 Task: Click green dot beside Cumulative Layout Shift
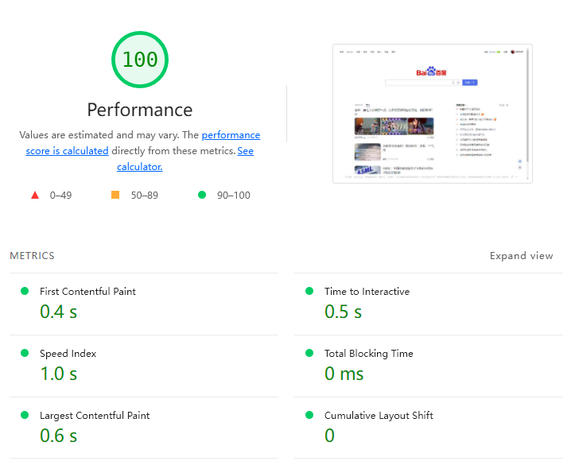click(309, 415)
